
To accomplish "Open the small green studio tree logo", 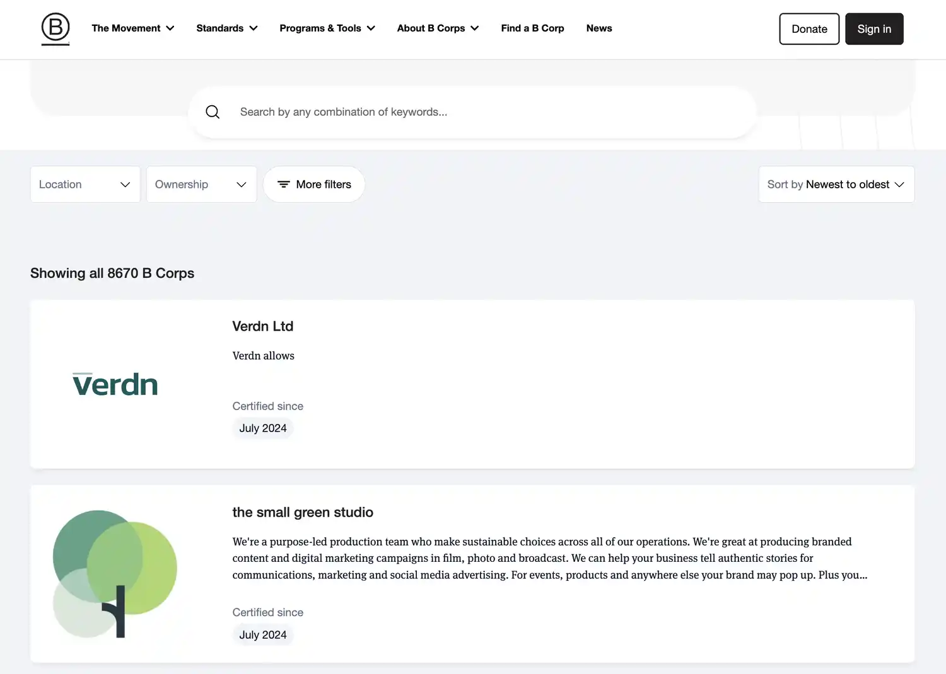I will 115,573.
